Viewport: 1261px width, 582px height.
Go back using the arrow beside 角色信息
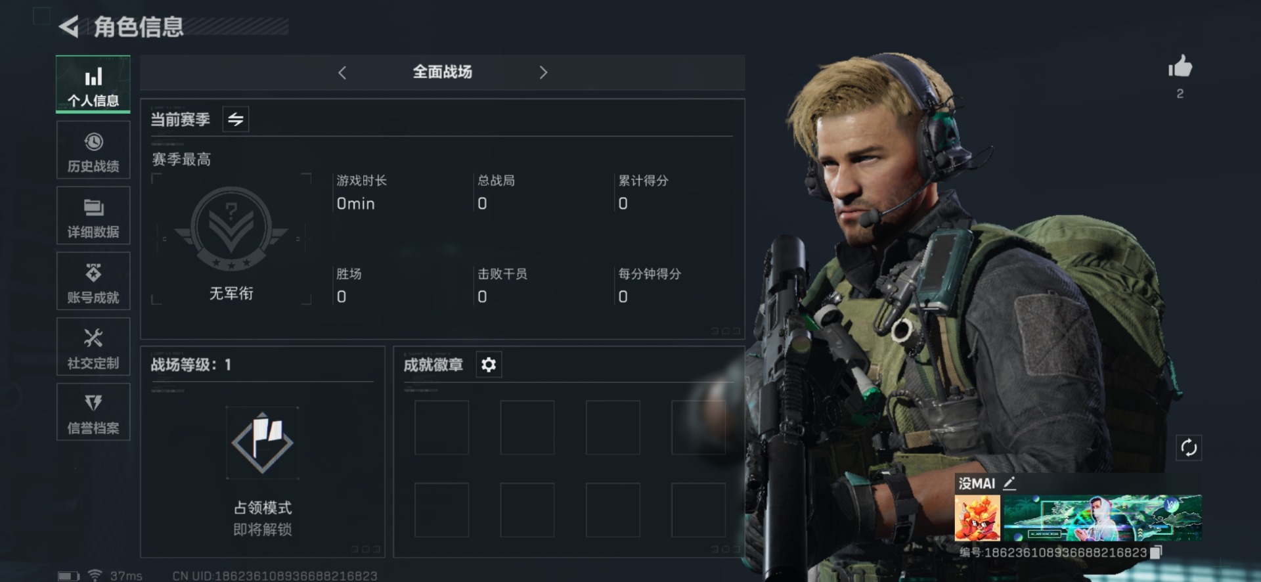coord(69,26)
